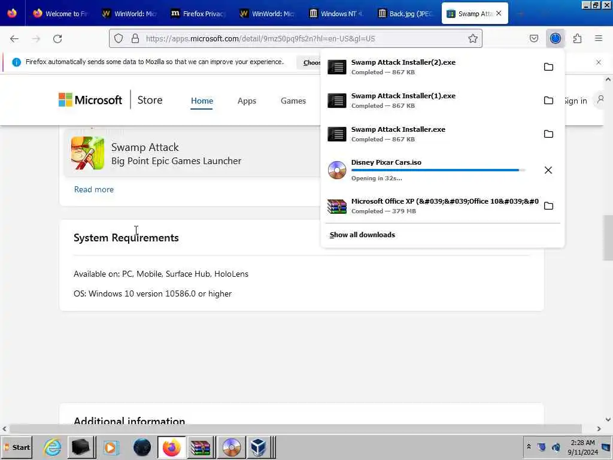Open the black box taskbar icon

[81, 447]
